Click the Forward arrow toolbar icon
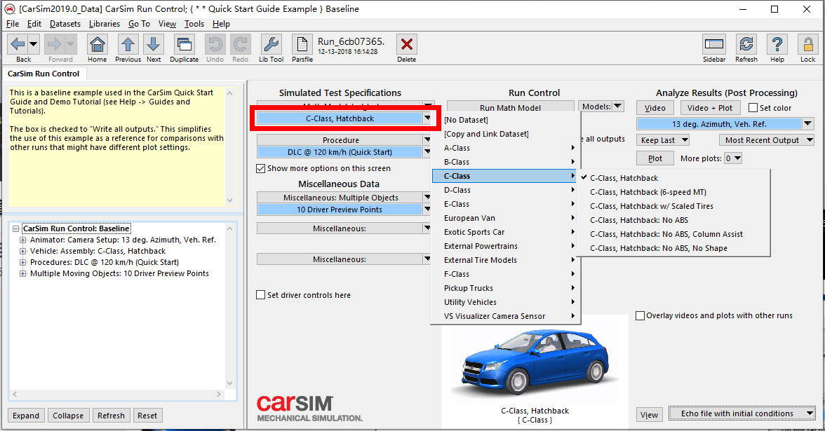Viewport: 825px width, 431px height. click(x=54, y=44)
